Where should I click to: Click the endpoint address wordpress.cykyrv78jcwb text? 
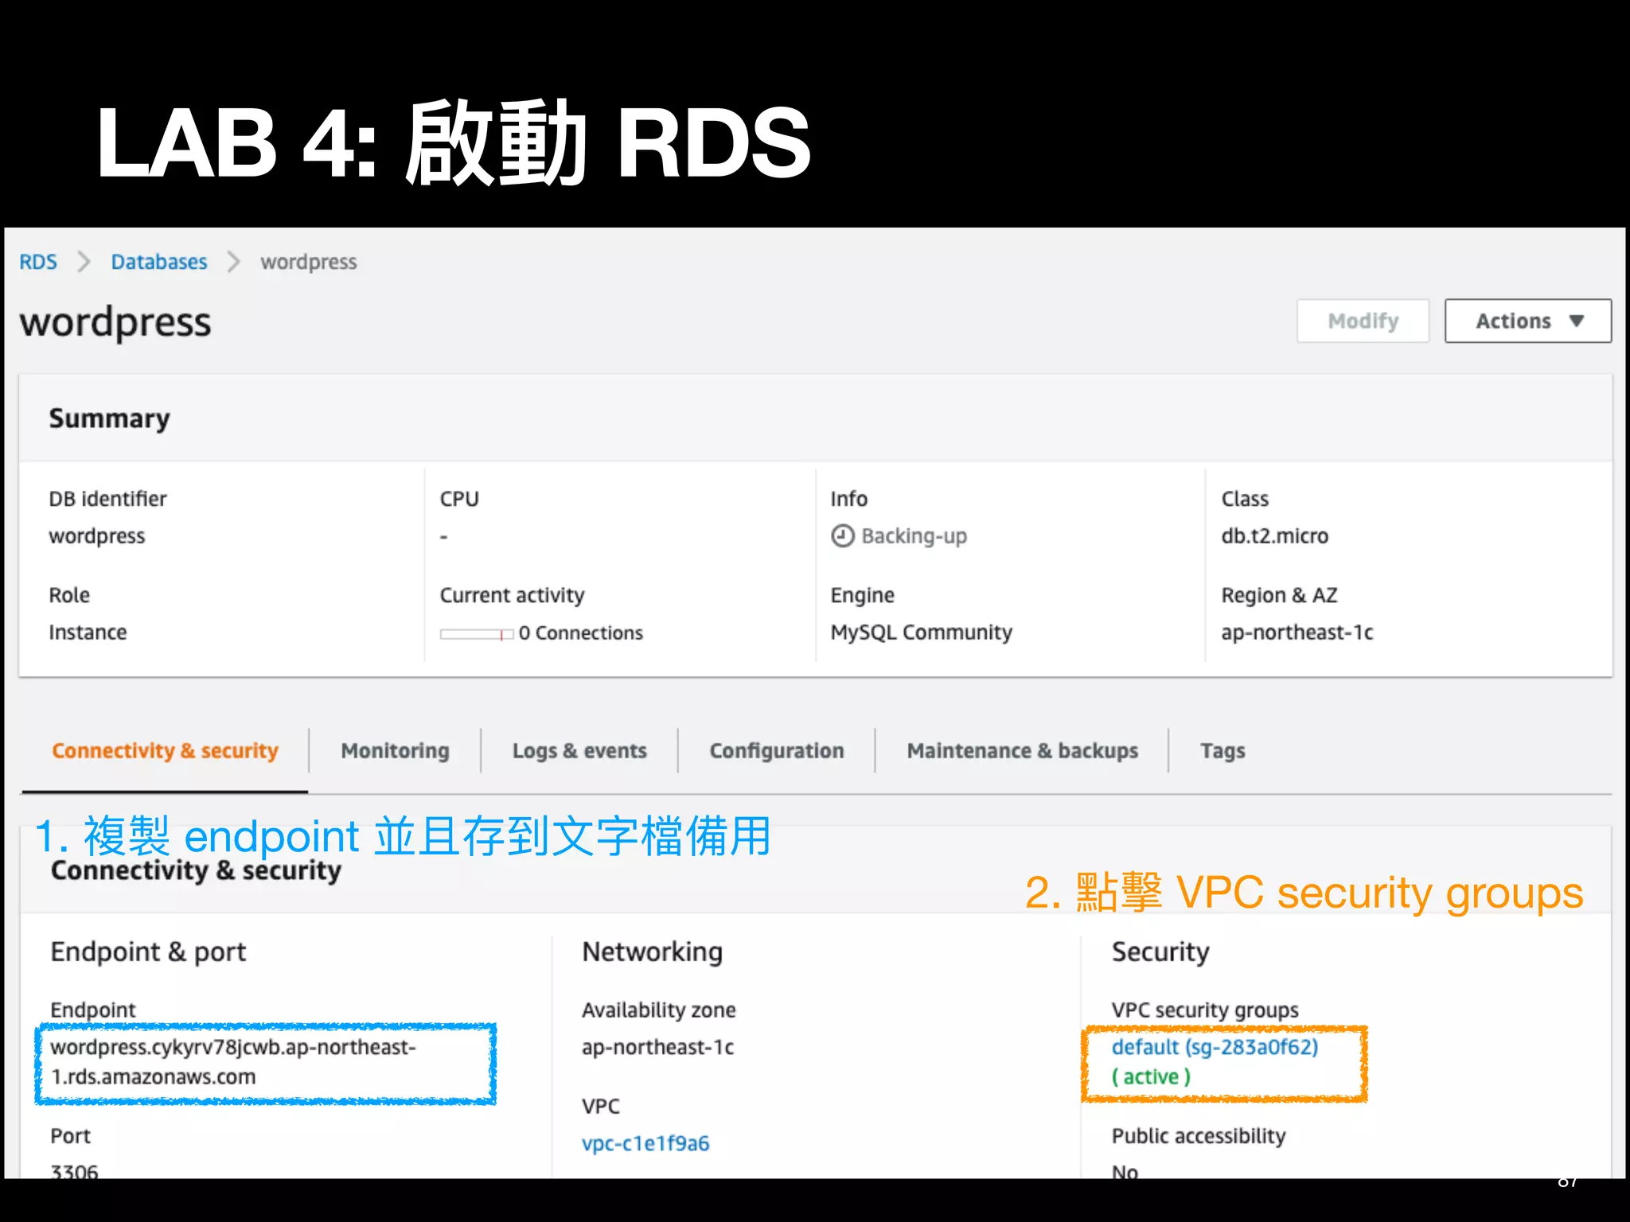pos(232,1062)
